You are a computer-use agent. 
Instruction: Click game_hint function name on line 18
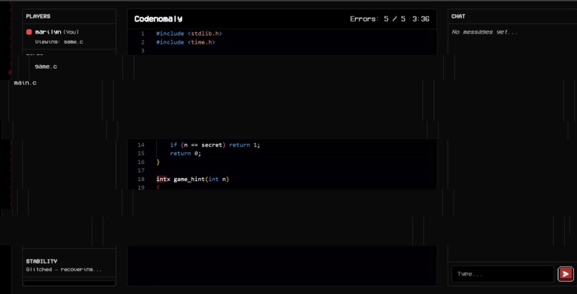tap(189, 180)
